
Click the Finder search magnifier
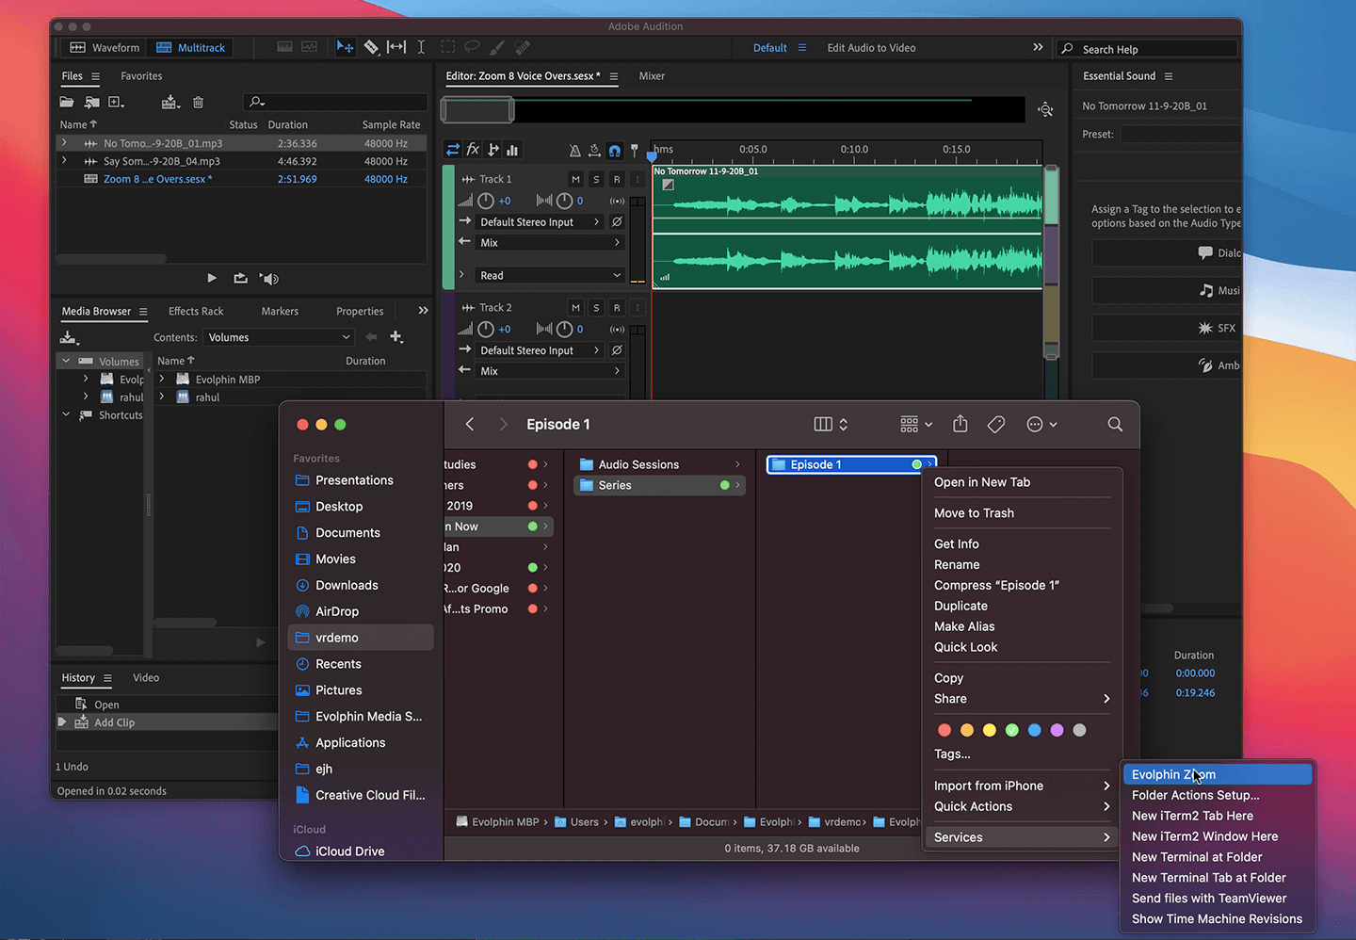coord(1115,425)
